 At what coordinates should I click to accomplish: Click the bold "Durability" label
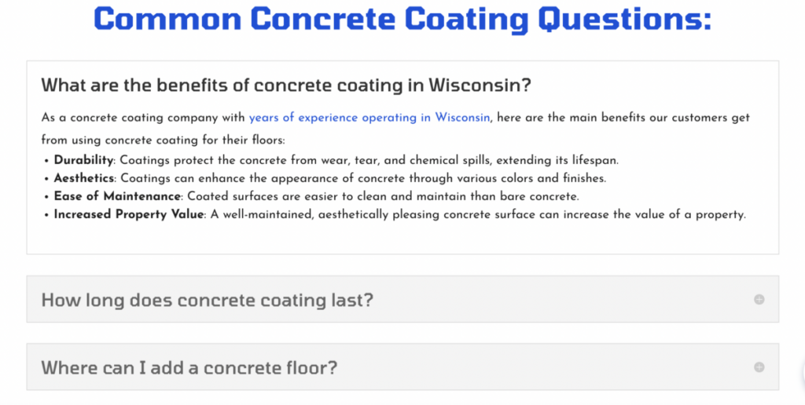(83, 160)
